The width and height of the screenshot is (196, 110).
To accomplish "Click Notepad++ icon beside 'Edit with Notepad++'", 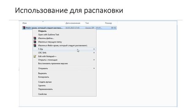I will point(35,56).
